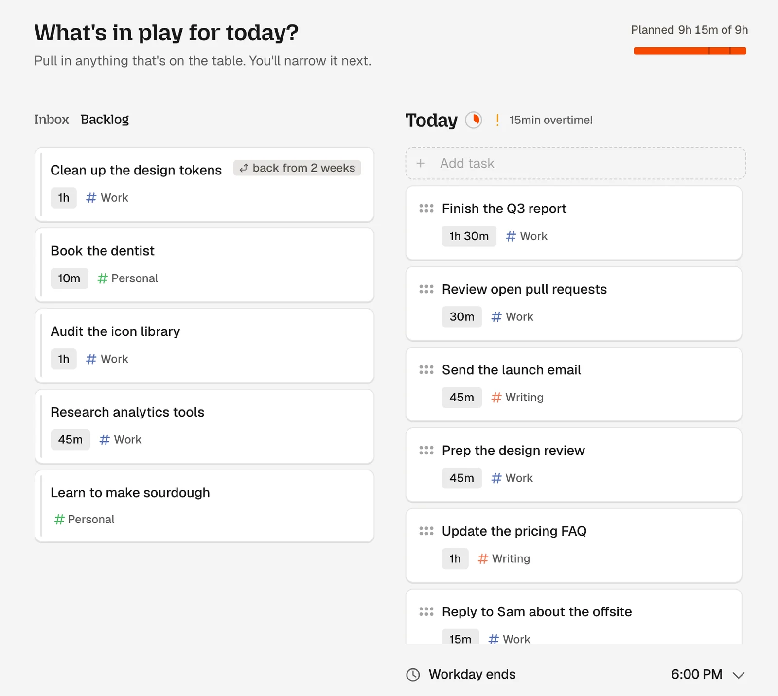Click drag handle on Send the launch email
778x696 pixels.
(x=426, y=370)
